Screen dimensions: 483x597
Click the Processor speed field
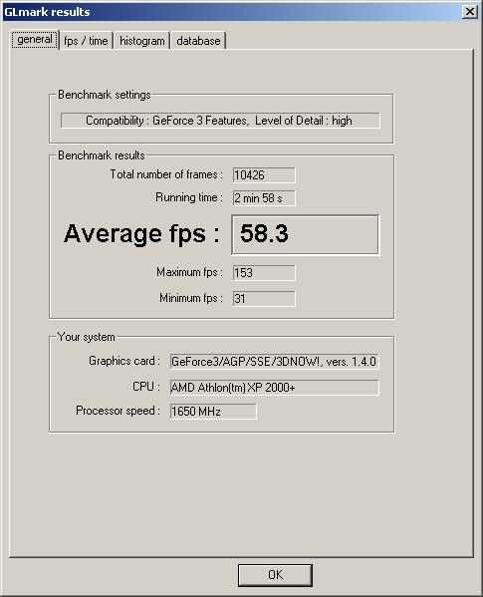pyautogui.click(x=213, y=412)
